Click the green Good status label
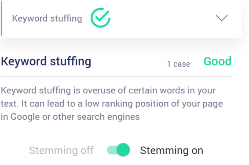 (217, 61)
